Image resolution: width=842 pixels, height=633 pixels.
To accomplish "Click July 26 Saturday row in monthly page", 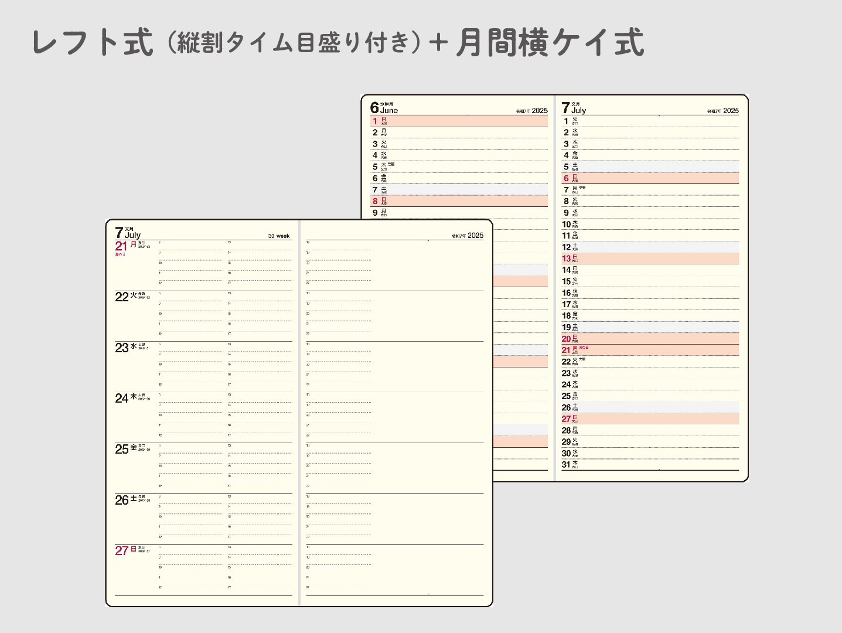I will (650, 407).
